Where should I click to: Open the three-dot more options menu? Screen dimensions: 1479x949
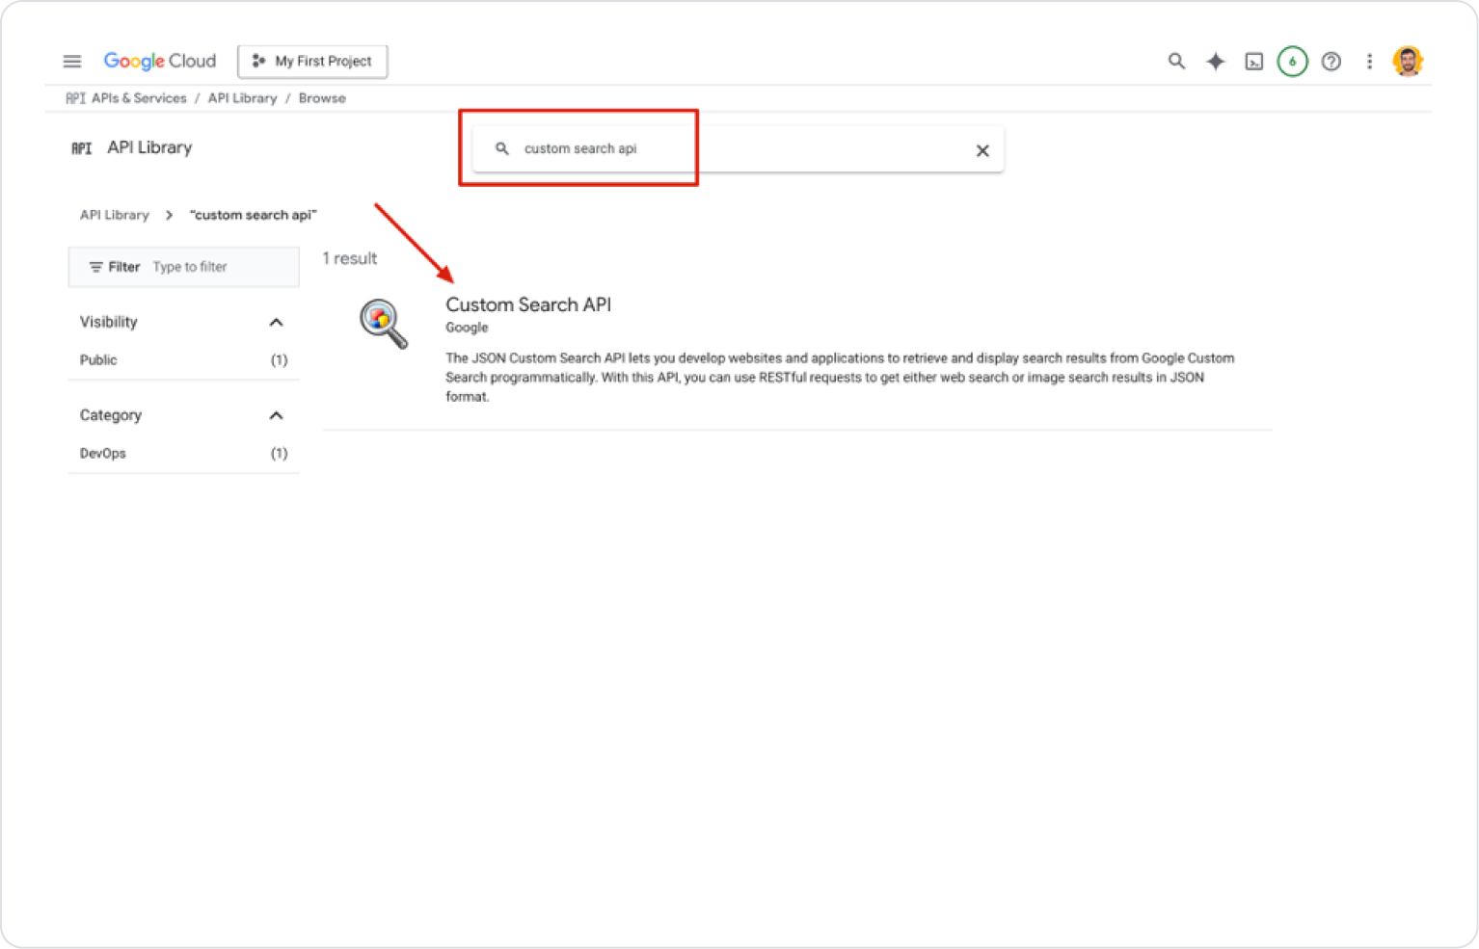[1369, 62]
